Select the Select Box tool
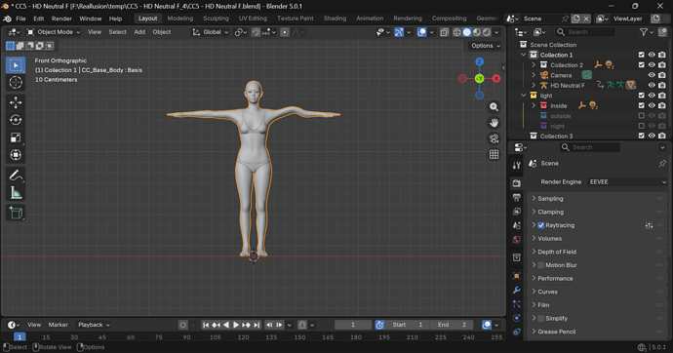 point(16,65)
